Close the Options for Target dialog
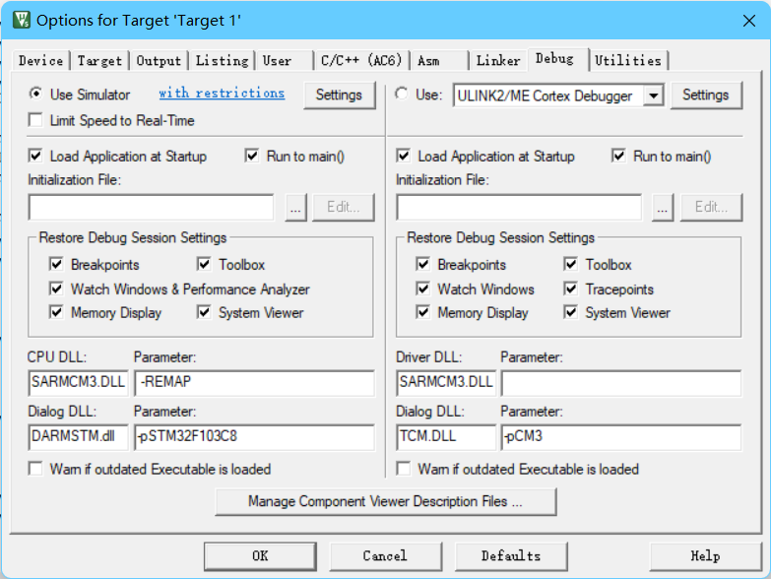 749,21
